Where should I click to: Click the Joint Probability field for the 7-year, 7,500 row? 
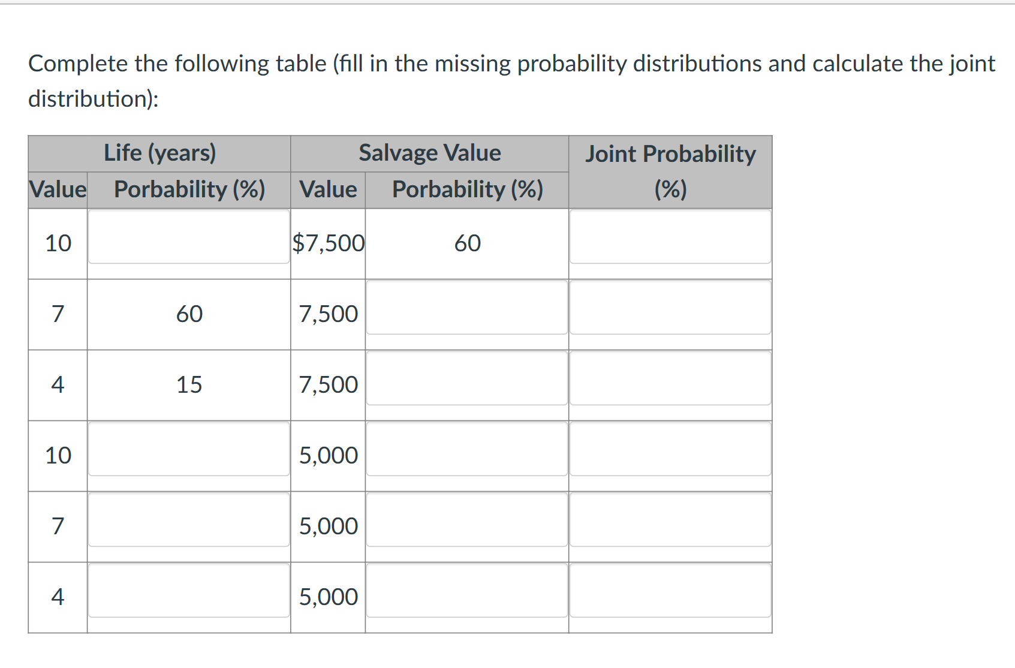(x=670, y=308)
